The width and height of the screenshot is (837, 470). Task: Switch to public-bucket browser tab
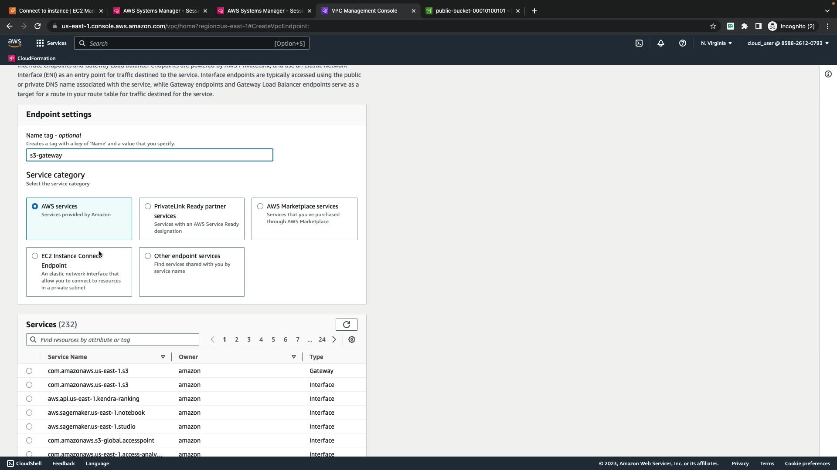tap(471, 11)
